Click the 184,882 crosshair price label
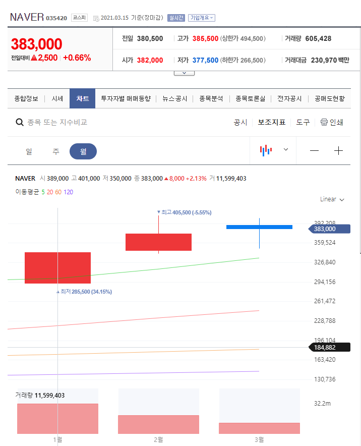 pos(329,347)
